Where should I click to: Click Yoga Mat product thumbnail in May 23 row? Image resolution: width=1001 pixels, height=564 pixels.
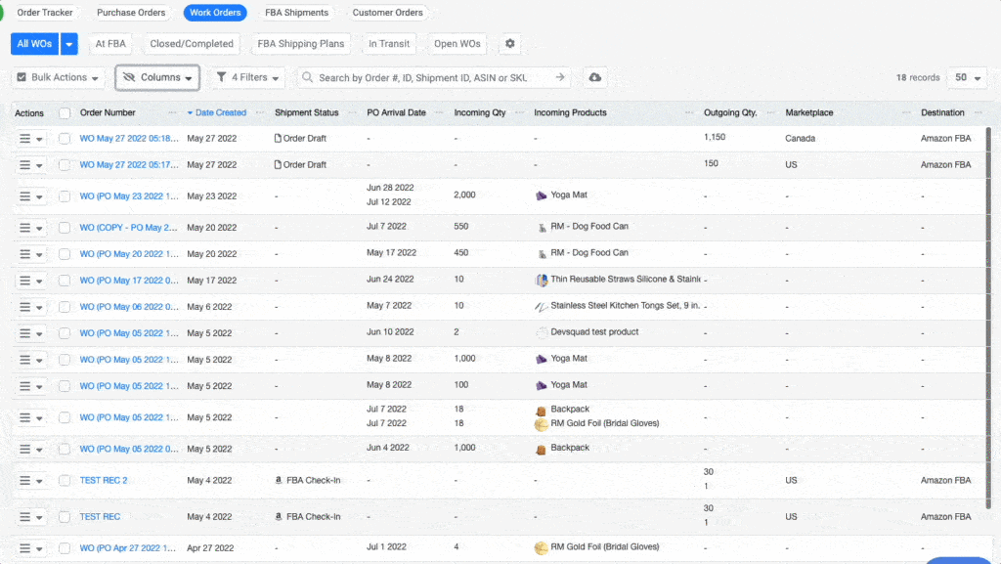point(541,195)
